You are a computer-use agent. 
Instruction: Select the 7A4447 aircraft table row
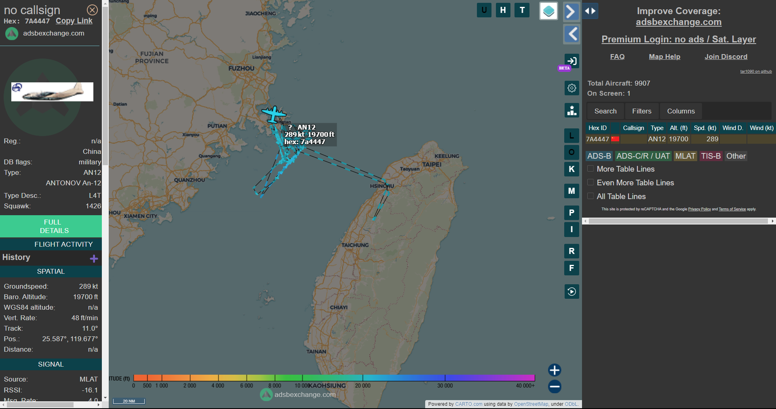pos(681,139)
